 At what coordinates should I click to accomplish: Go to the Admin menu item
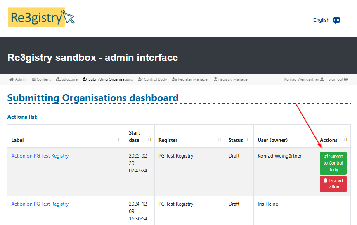click(18, 79)
